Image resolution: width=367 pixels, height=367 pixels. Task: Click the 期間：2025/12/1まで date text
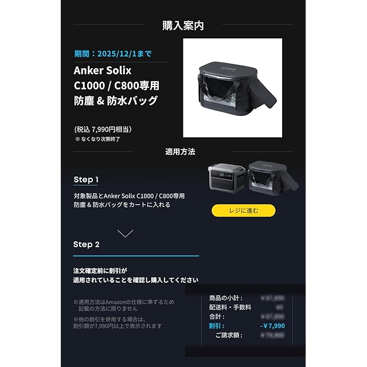pyautogui.click(x=113, y=54)
